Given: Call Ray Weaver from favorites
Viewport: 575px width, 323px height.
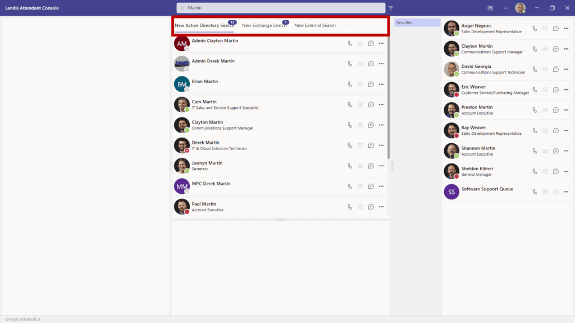Looking at the screenshot, I should pos(535,130).
